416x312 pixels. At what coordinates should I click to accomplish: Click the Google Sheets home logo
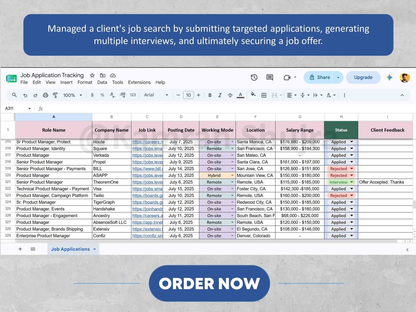point(11,79)
